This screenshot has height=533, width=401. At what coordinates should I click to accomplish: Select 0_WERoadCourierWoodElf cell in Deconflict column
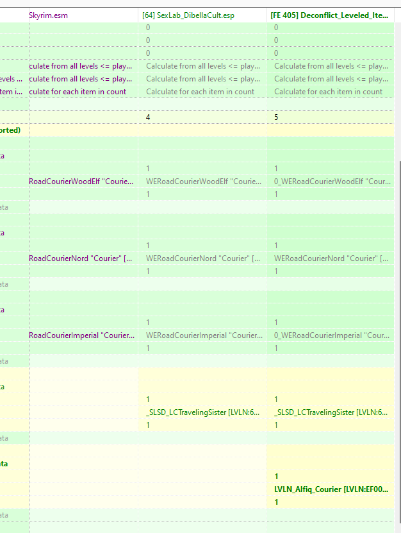tap(330, 182)
